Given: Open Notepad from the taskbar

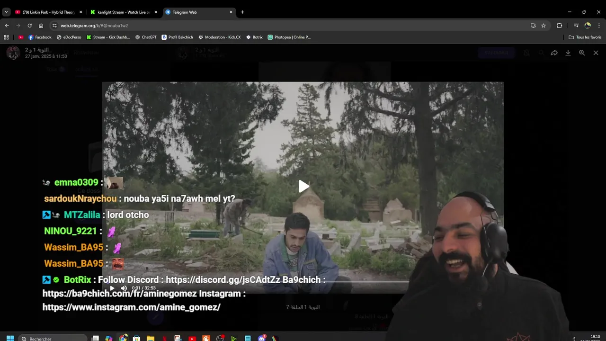Looking at the screenshot, I should 248,339.
